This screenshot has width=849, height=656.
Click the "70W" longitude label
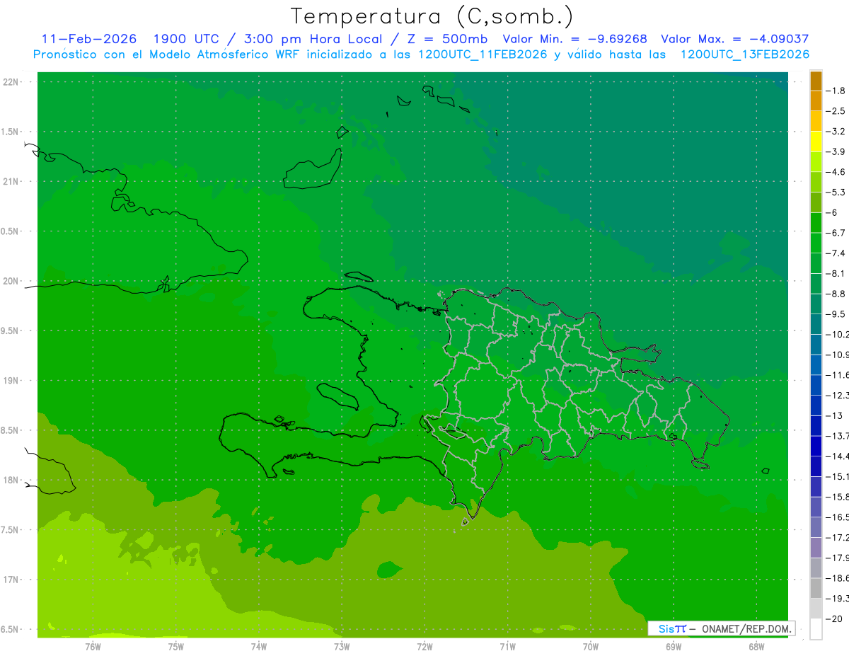[x=591, y=646]
